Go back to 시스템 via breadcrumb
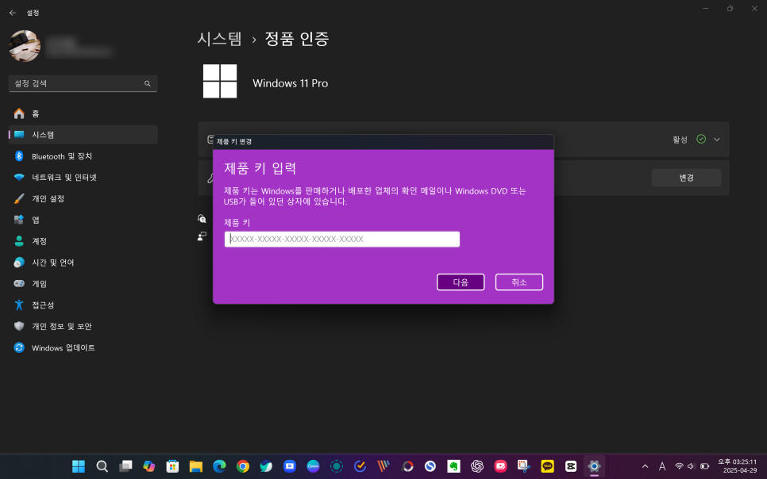The image size is (767, 479). click(220, 39)
